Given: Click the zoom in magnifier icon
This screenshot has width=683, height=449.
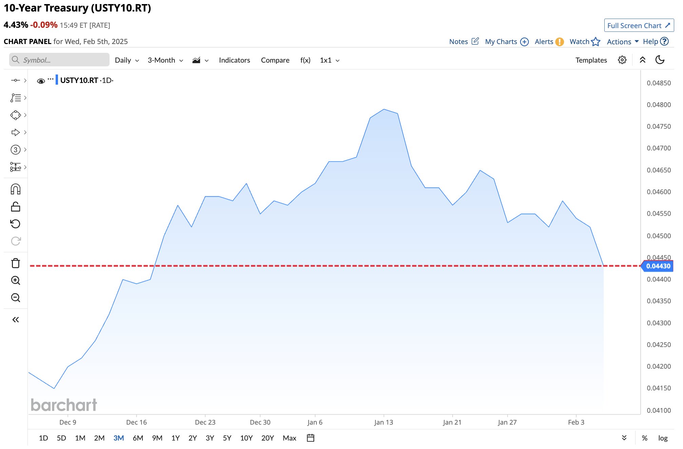Looking at the screenshot, I should pyautogui.click(x=16, y=280).
